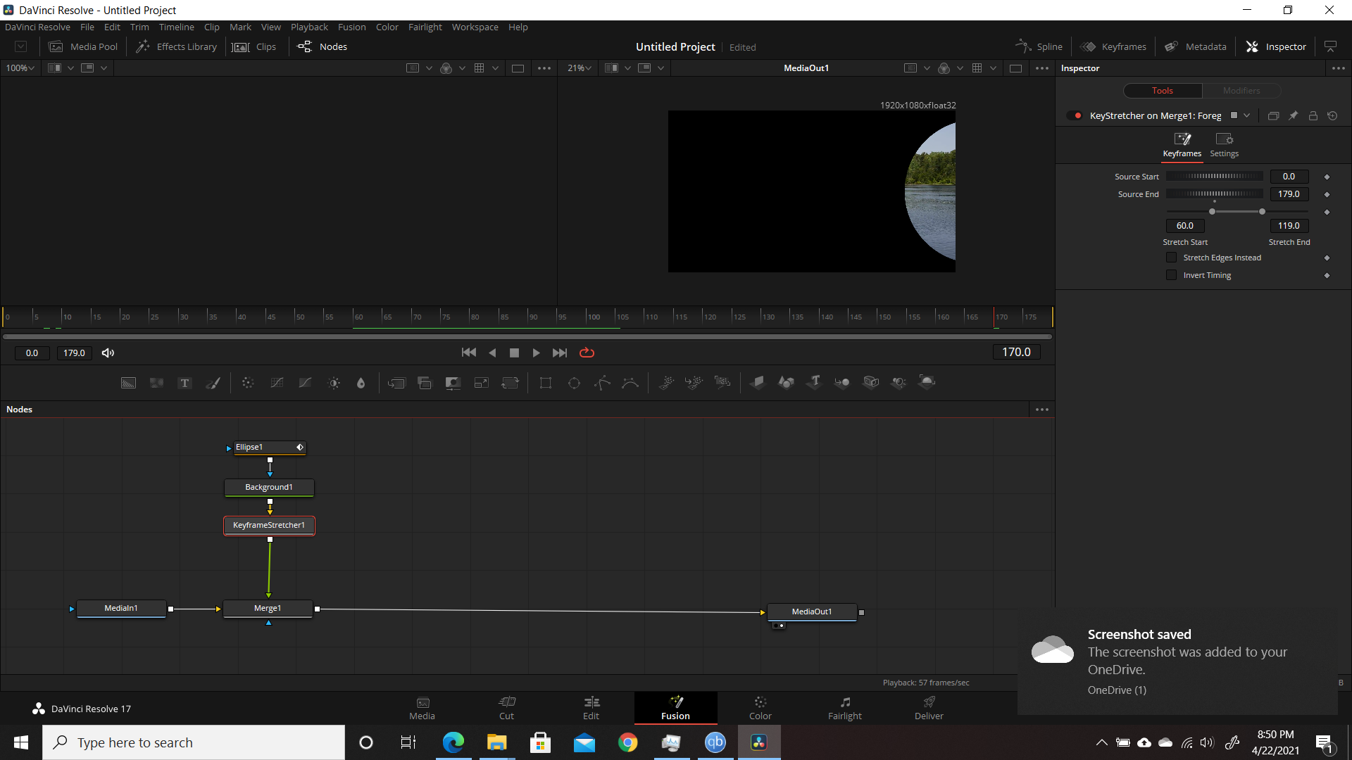Viewport: 1352px width, 760px height.
Task: Open the Metadata panel
Action: click(1196, 46)
